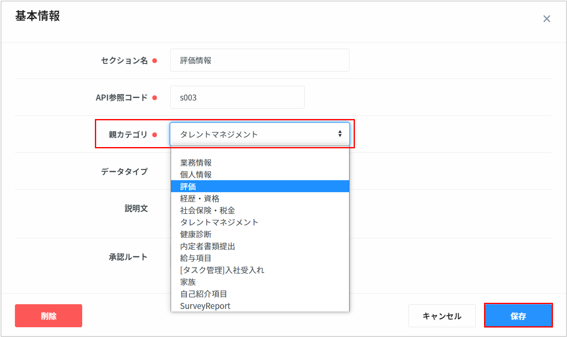
Task: Select 健康診断 from parent categories
Action: point(196,234)
